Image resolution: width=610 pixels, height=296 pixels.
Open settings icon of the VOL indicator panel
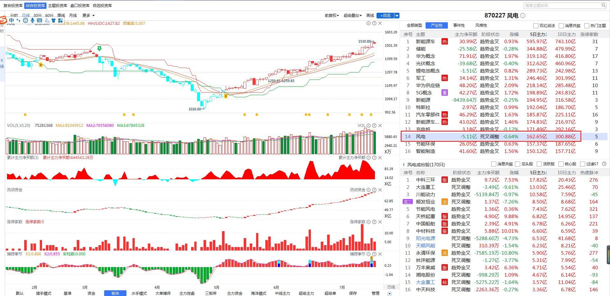coord(369,126)
